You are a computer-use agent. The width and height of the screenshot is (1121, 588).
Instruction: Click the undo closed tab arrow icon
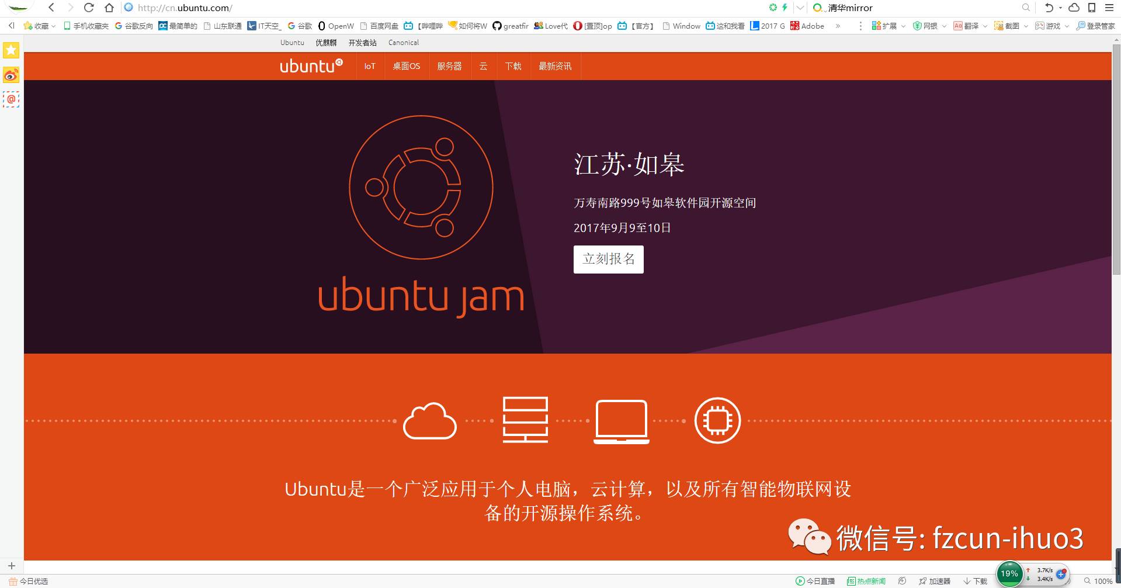tap(1049, 8)
